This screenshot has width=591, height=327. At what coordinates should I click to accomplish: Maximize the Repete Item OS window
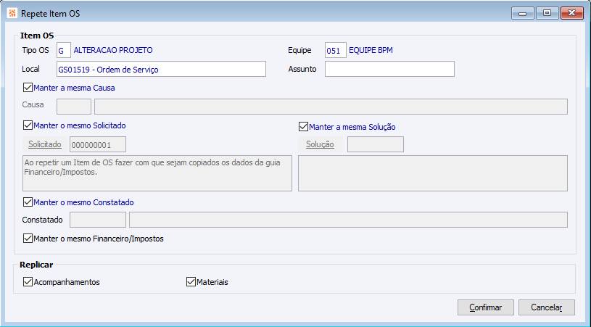pos(547,13)
